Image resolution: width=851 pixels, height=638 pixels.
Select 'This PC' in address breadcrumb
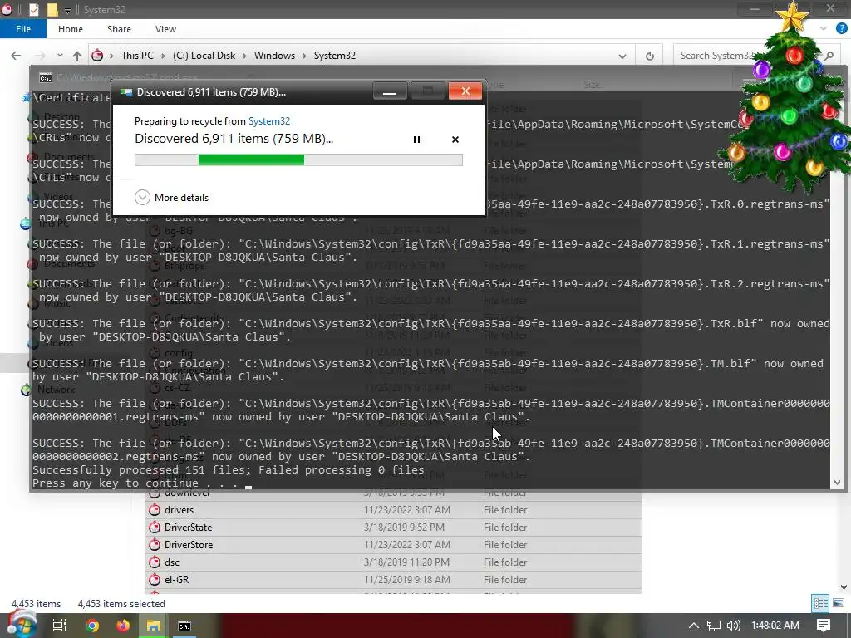click(x=137, y=56)
